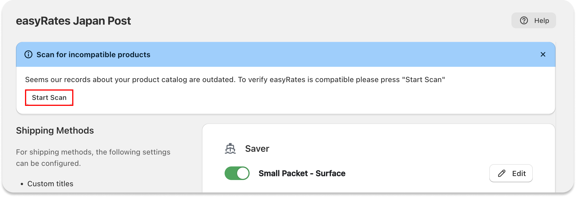576x197 pixels.
Task: Click the ship icon beside Saver
Action: tap(230, 148)
